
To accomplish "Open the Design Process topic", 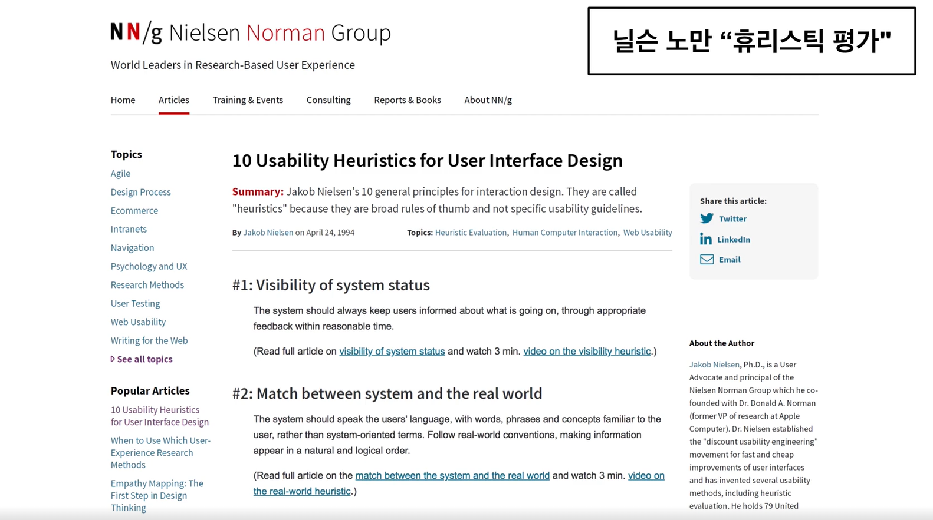I will tap(140, 192).
